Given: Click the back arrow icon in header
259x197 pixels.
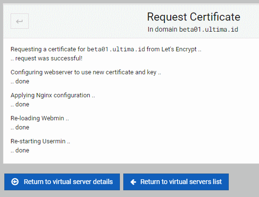Looking at the screenshot, I should [x=20, y=21].
